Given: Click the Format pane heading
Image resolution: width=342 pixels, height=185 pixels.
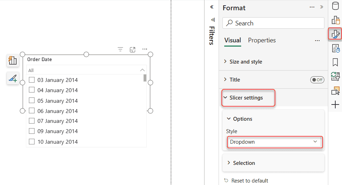Looking at the screenshot, I should (234, 8).
